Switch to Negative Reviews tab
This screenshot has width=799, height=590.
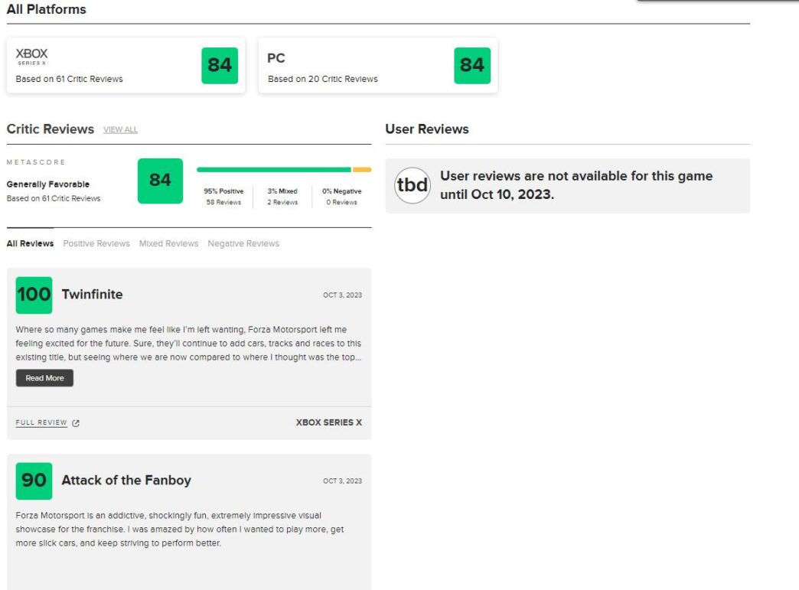point(243,243)
